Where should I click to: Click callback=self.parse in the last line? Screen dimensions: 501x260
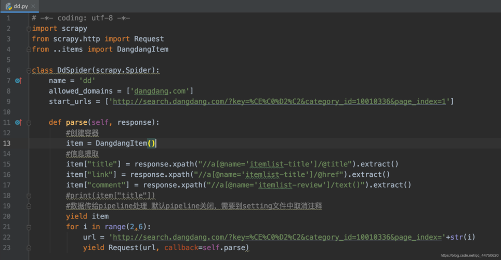point(206,248)
